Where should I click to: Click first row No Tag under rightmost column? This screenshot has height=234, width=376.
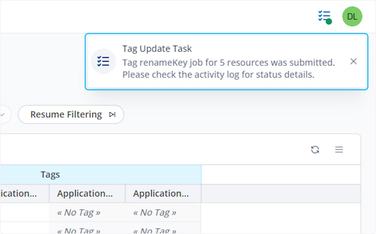154,213
